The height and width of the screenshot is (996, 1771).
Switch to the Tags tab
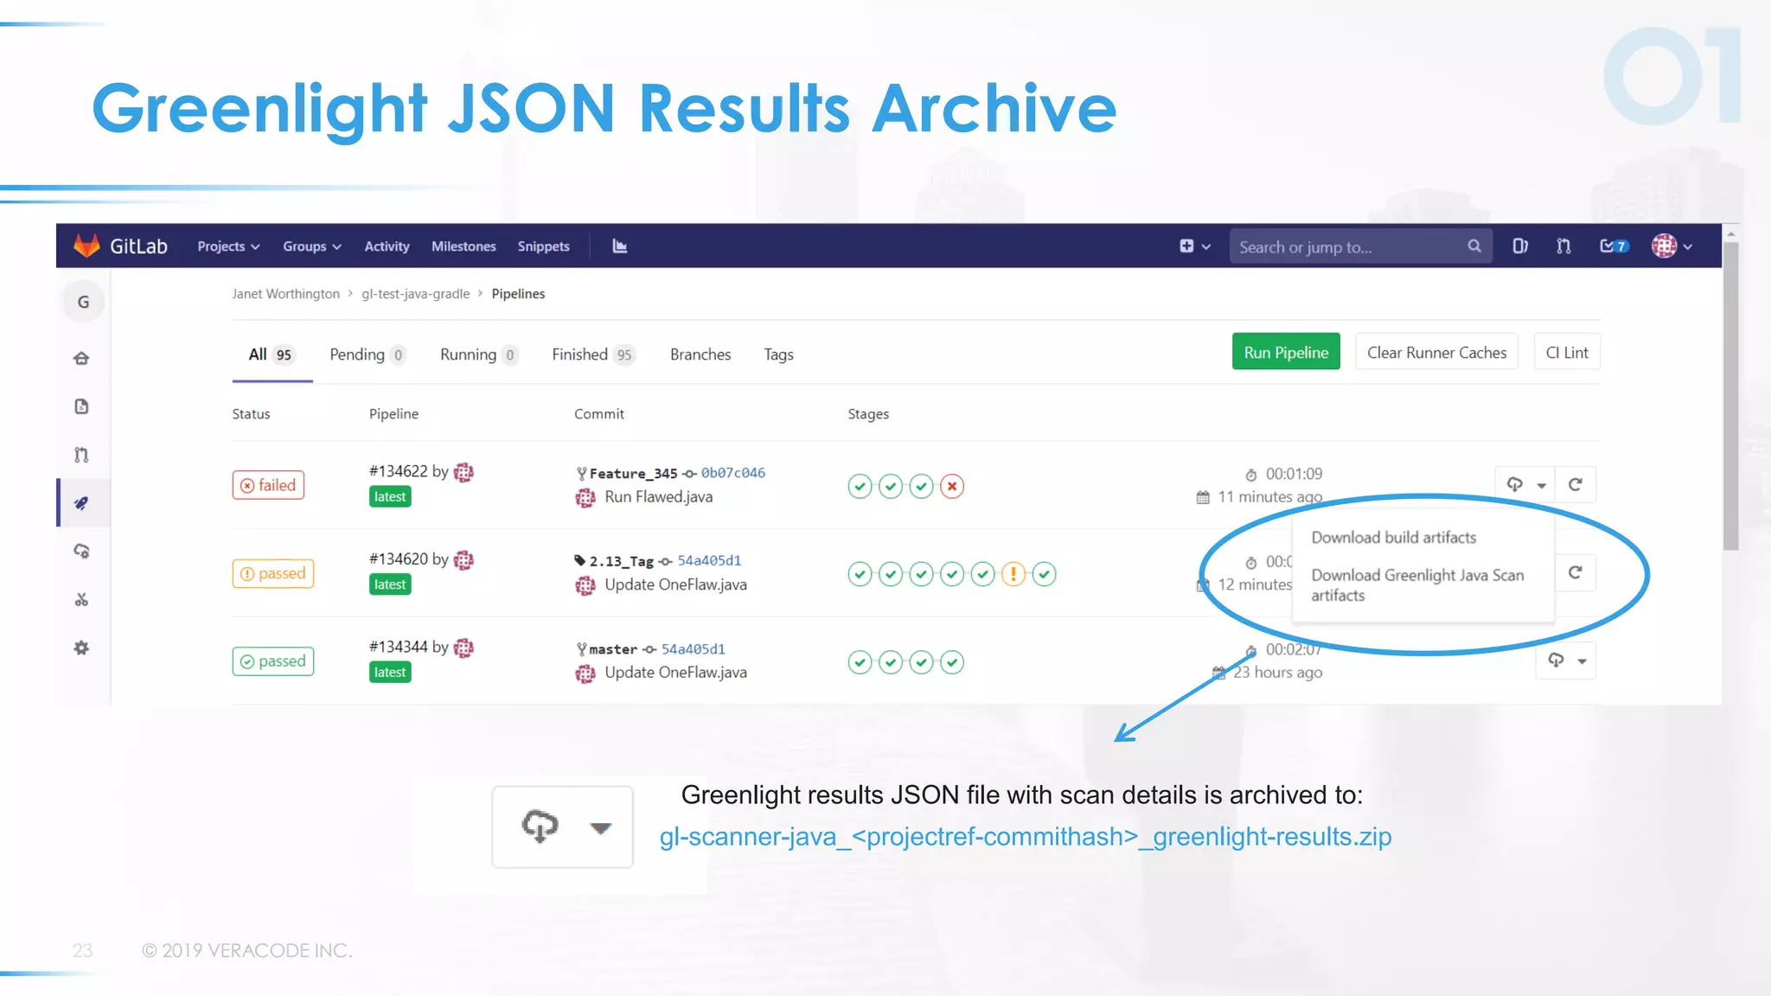pyautogui.click(x=778, y=354)
